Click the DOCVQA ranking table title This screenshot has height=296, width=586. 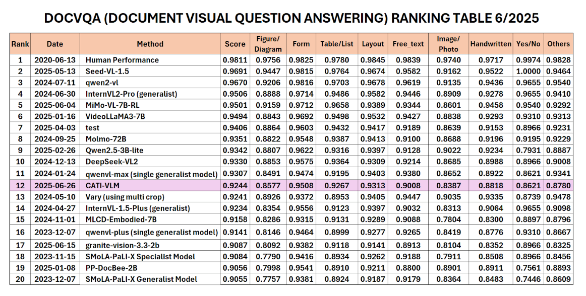(x=291, y=18)
